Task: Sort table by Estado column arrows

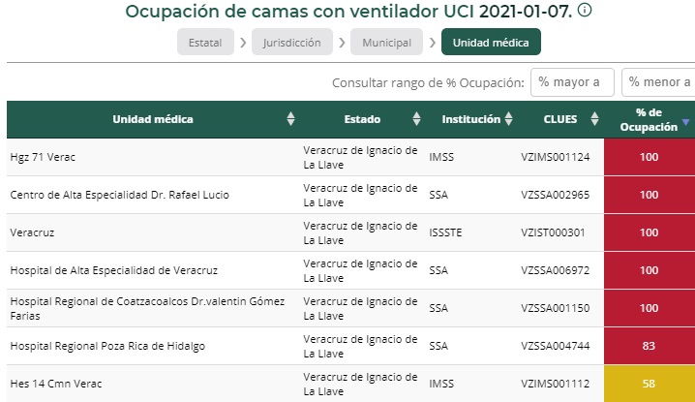Action: coord(417,119)
